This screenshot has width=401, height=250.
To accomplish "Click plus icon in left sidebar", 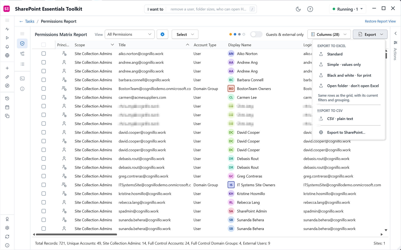I will click(x=7, y=68).
